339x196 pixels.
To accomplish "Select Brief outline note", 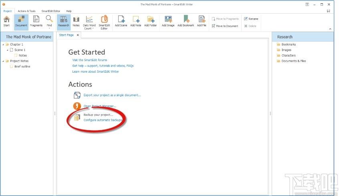I will [x=22, y=67].
